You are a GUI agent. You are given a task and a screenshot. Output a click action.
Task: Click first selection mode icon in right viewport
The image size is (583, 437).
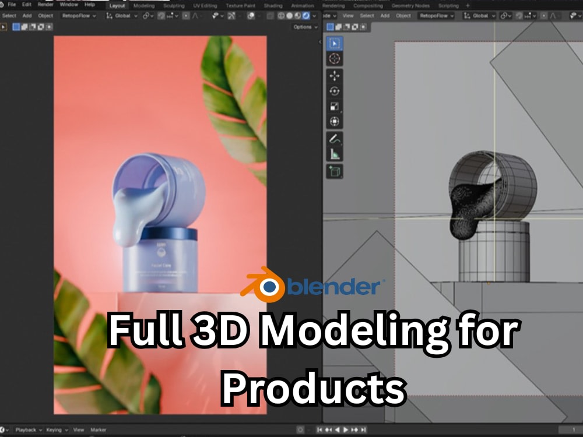(x=330, y=27)
